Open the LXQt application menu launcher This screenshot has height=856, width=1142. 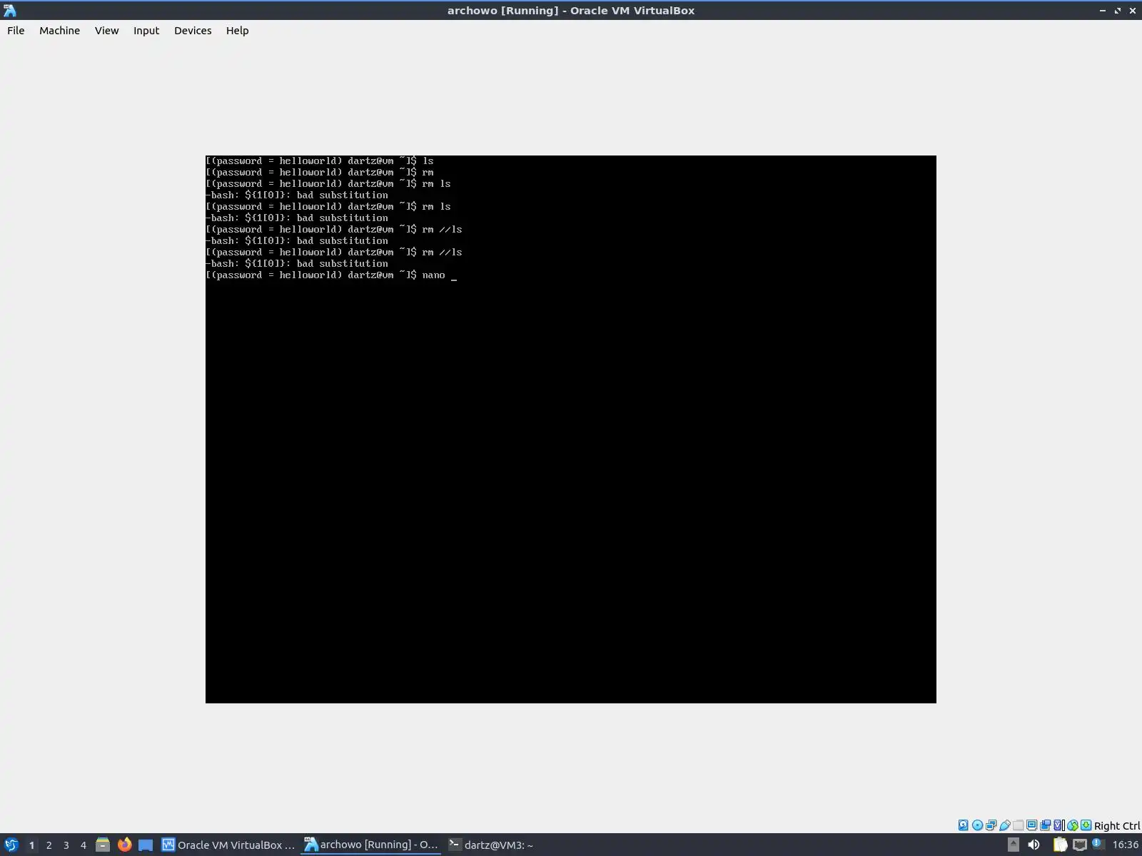[x=11, y=845]
